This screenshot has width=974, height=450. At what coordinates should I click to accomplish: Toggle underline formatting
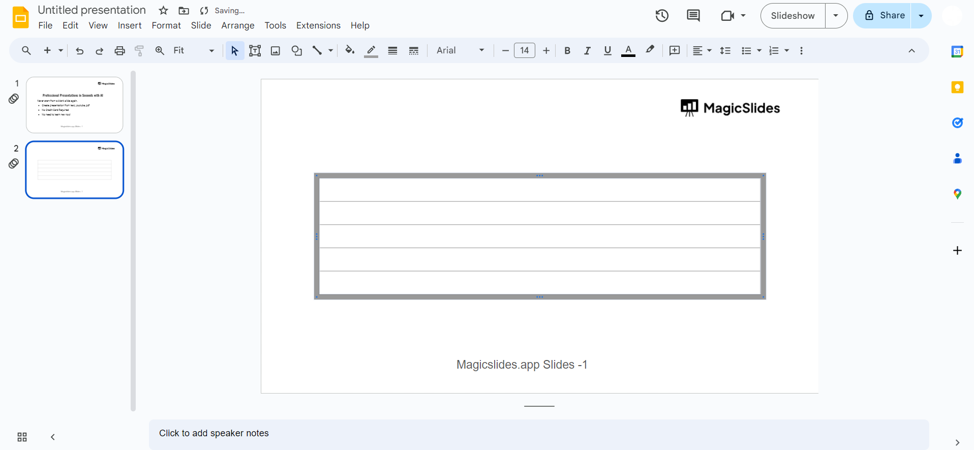607,51
